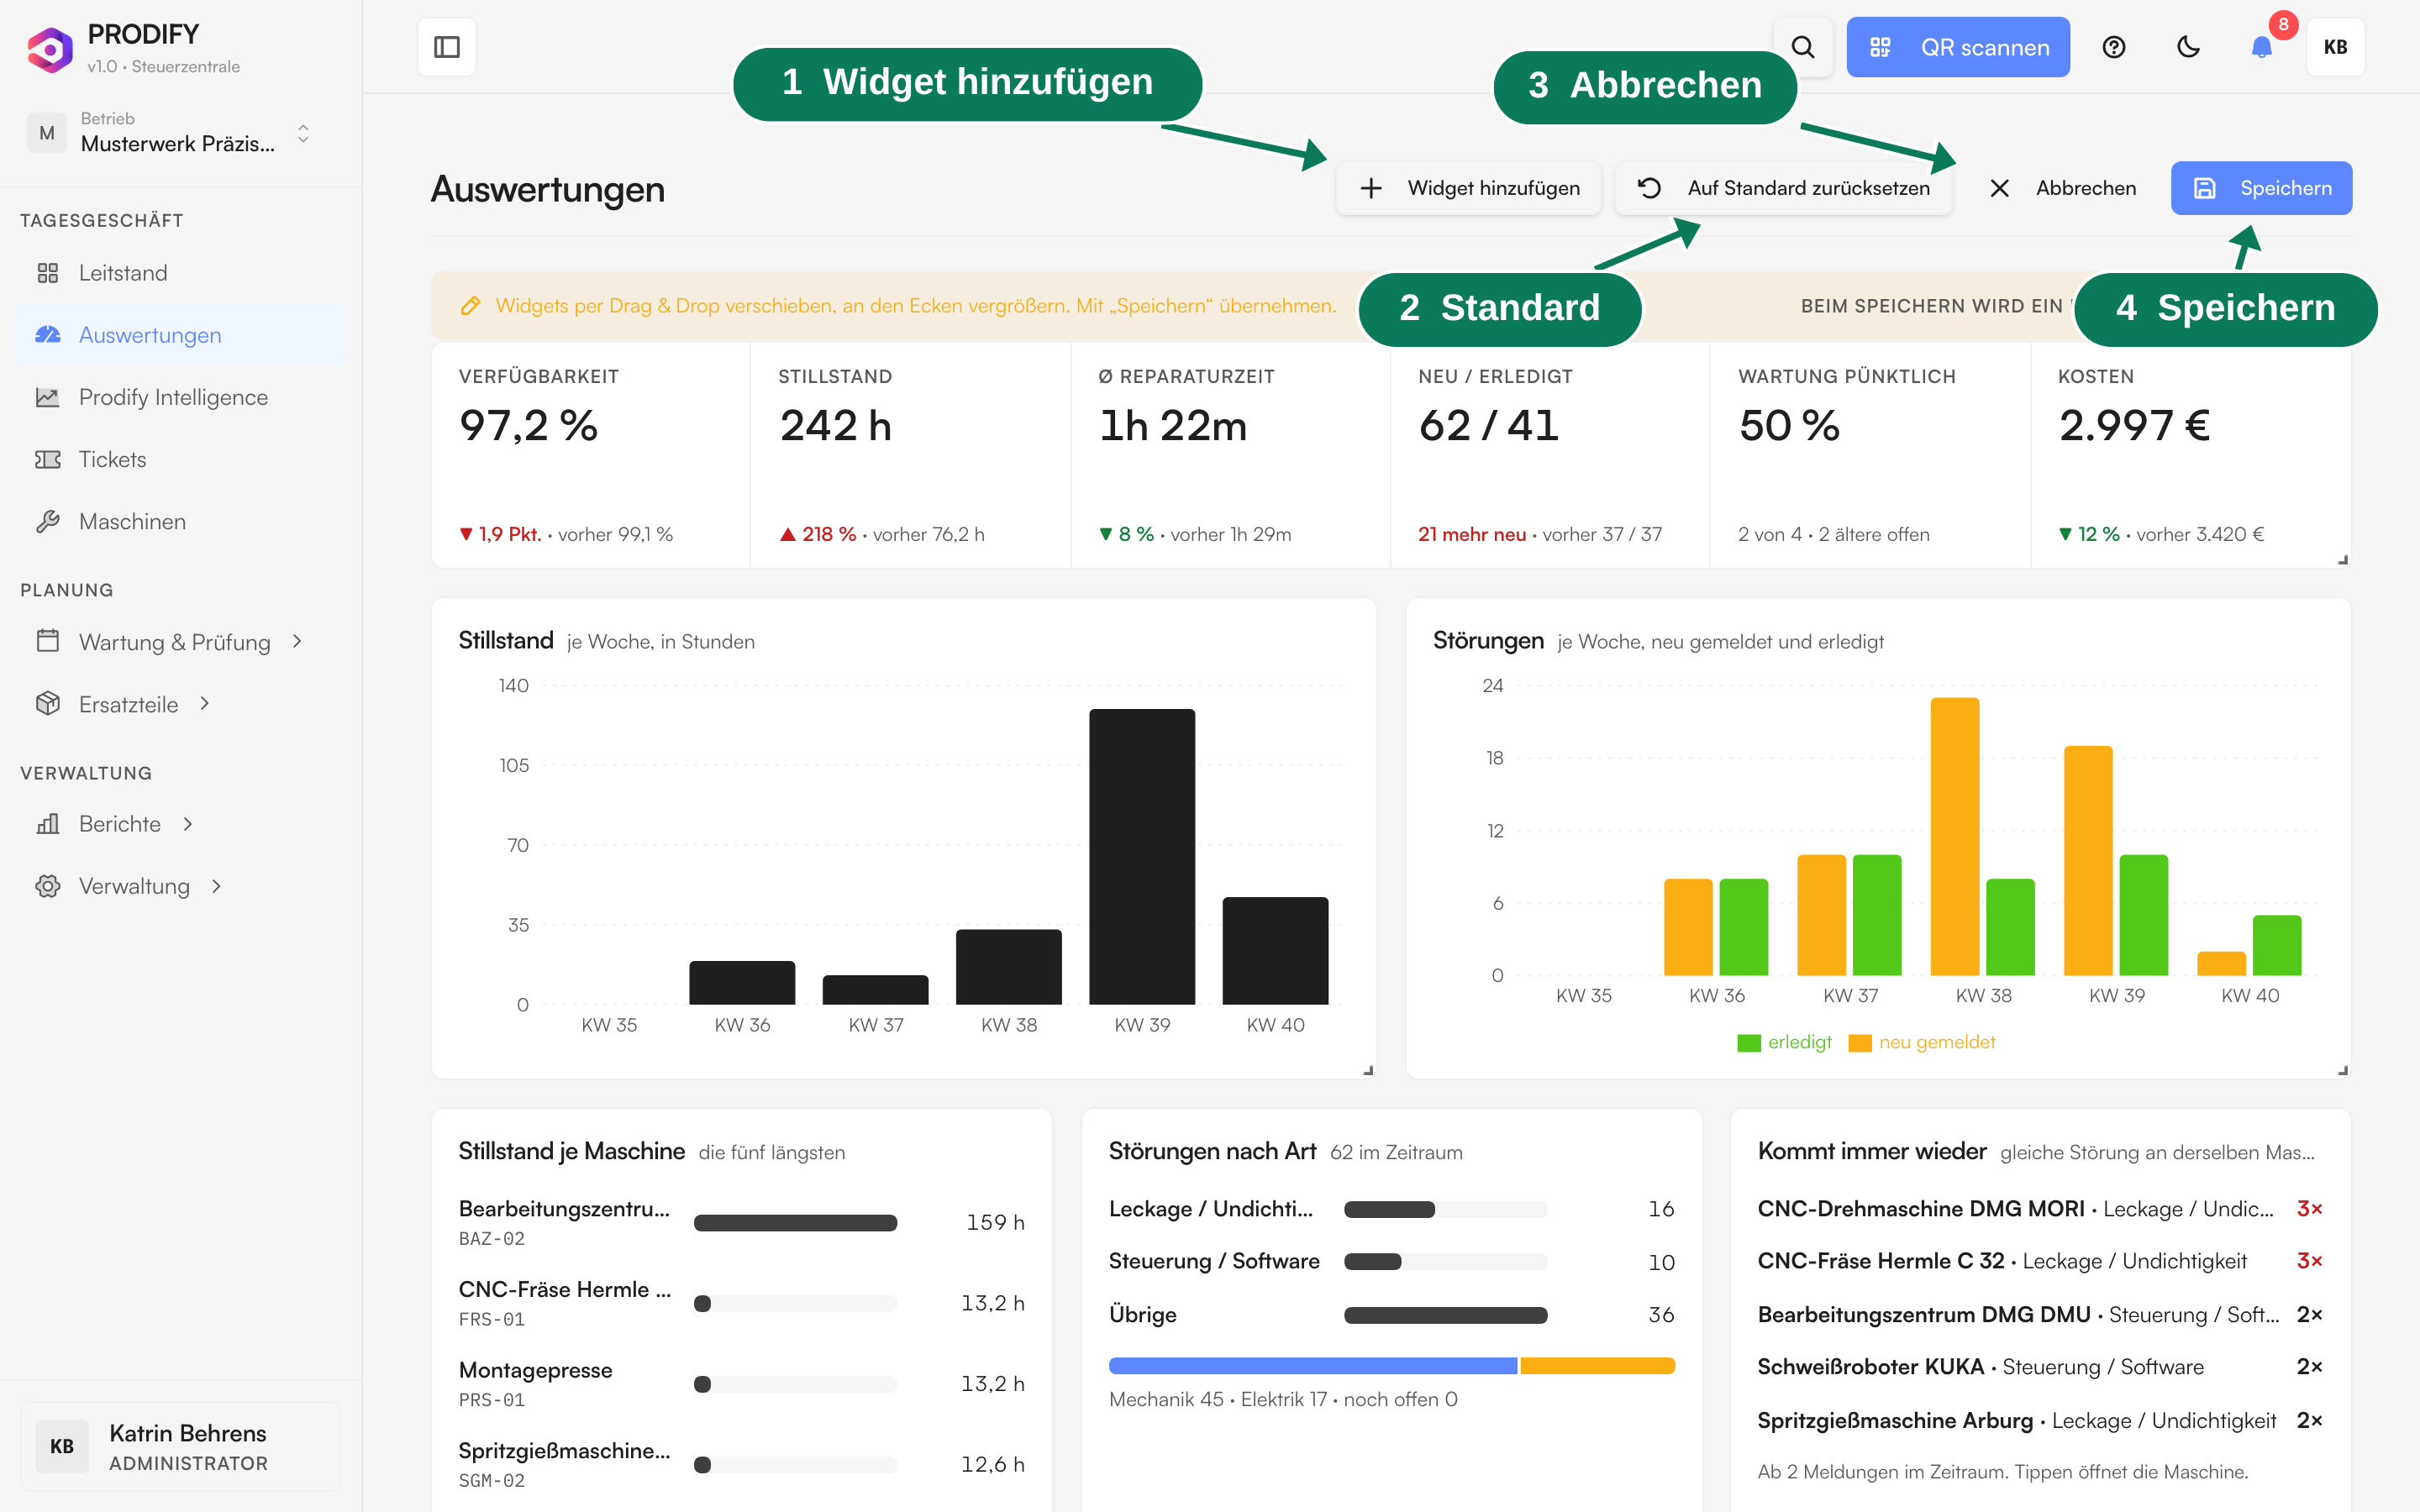
Task: Open Maschinen with the wrench icon
Action: (x=132, y=521)
